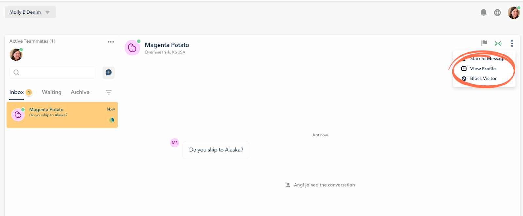Screen dimensions: 523x216
Task: Open the notifications bell
Action: coord(483,12)
